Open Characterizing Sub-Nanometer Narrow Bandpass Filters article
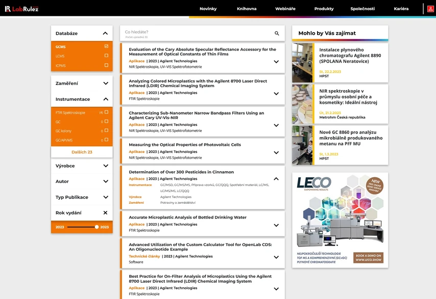 197,115
